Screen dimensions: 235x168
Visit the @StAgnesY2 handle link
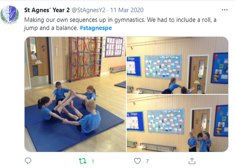point(88,10)
